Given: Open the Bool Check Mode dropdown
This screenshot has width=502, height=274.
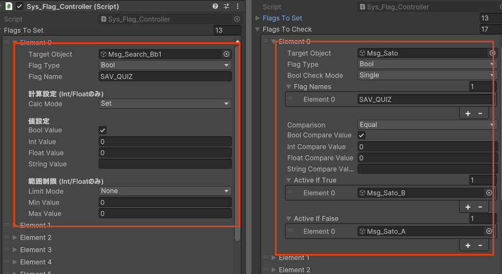Looking at the screenshot, I should [x=427, y=75].
